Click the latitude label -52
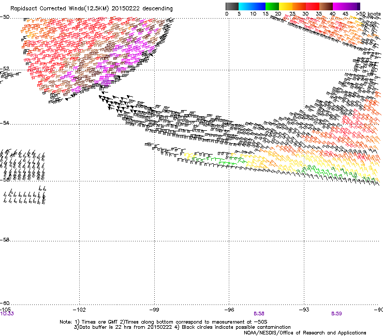This screenshot has width=383, height=336. [5, 69]
